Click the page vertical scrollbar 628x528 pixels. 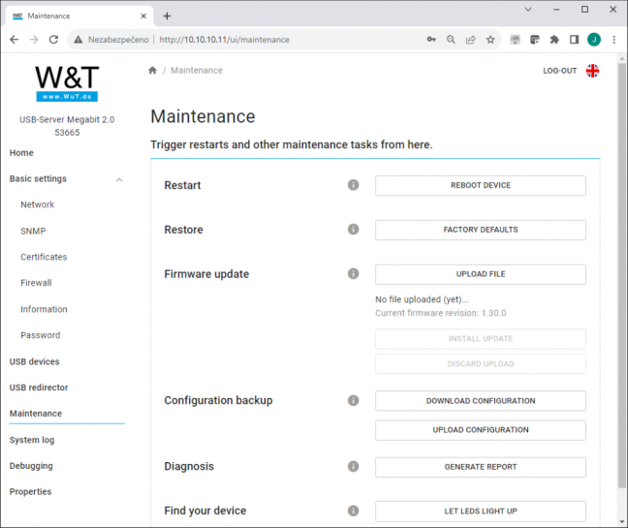click(x=621, y=276)
